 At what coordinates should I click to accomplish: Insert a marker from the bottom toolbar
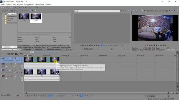75,96
